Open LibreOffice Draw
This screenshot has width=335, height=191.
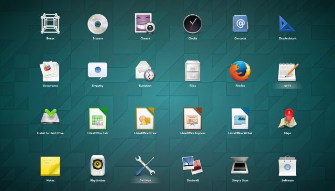tap(145, 118)
